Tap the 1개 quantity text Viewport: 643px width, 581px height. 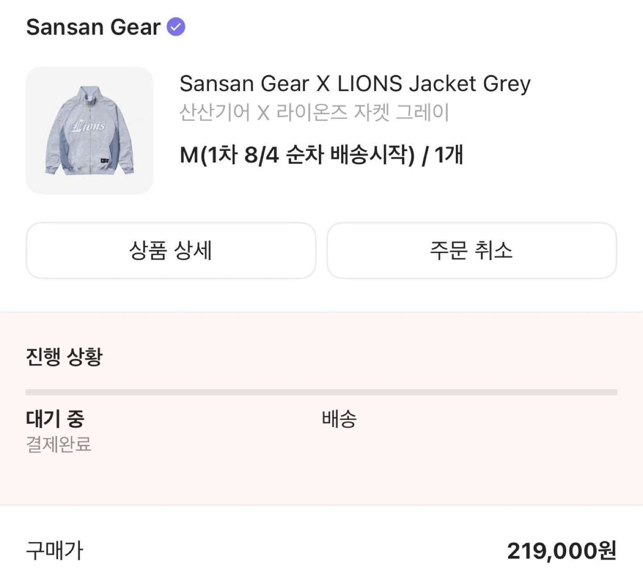tap(449, 155)
